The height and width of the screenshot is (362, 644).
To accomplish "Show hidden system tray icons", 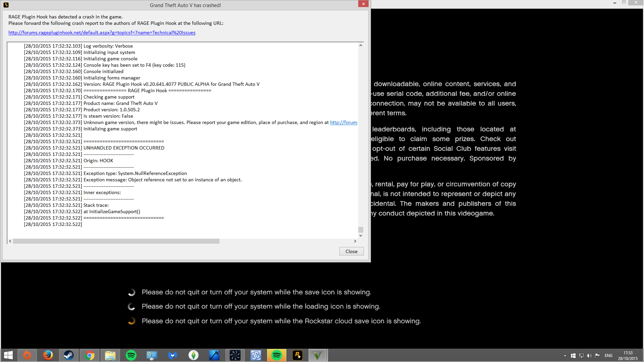I will click(x=565, y=356).
